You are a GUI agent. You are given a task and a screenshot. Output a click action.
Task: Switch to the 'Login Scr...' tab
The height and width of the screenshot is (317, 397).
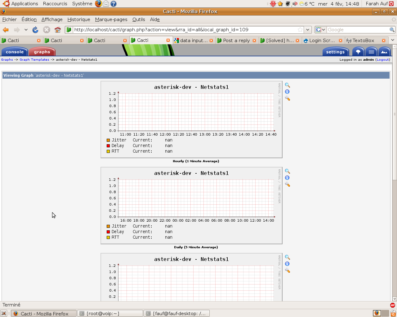(x=323, y=40)
